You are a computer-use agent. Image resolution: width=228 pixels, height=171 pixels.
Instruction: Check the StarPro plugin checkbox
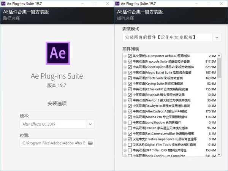130,128
